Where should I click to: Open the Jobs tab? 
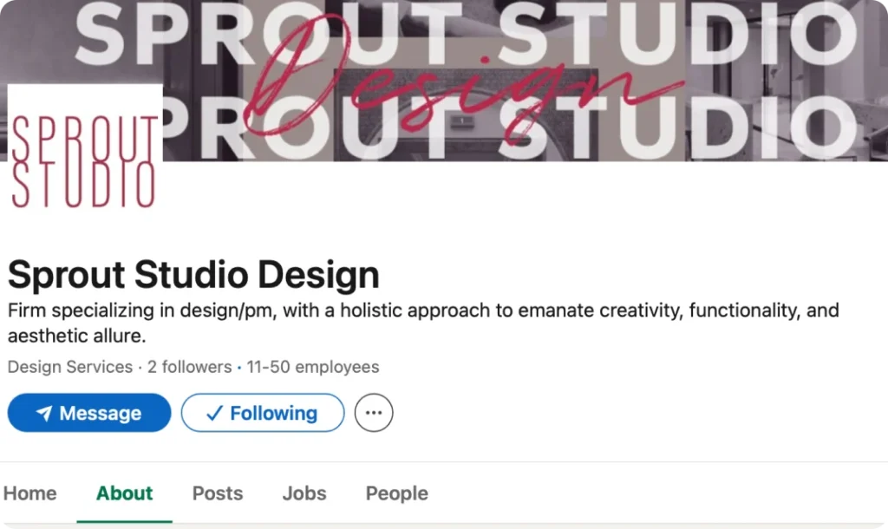pyautogui.click(x=304, y=493)
